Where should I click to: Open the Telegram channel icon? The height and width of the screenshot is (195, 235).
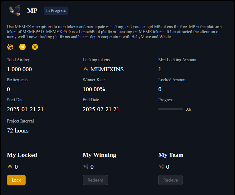pos(22,47)
